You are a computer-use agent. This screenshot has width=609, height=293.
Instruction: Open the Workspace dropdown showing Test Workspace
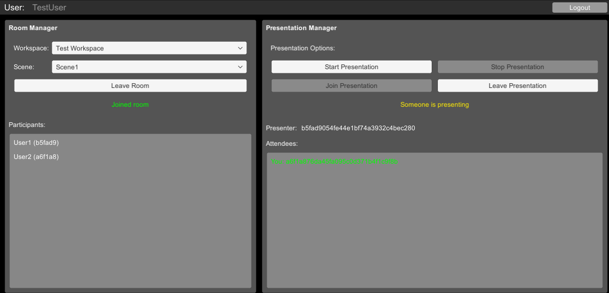click(149, 48)
